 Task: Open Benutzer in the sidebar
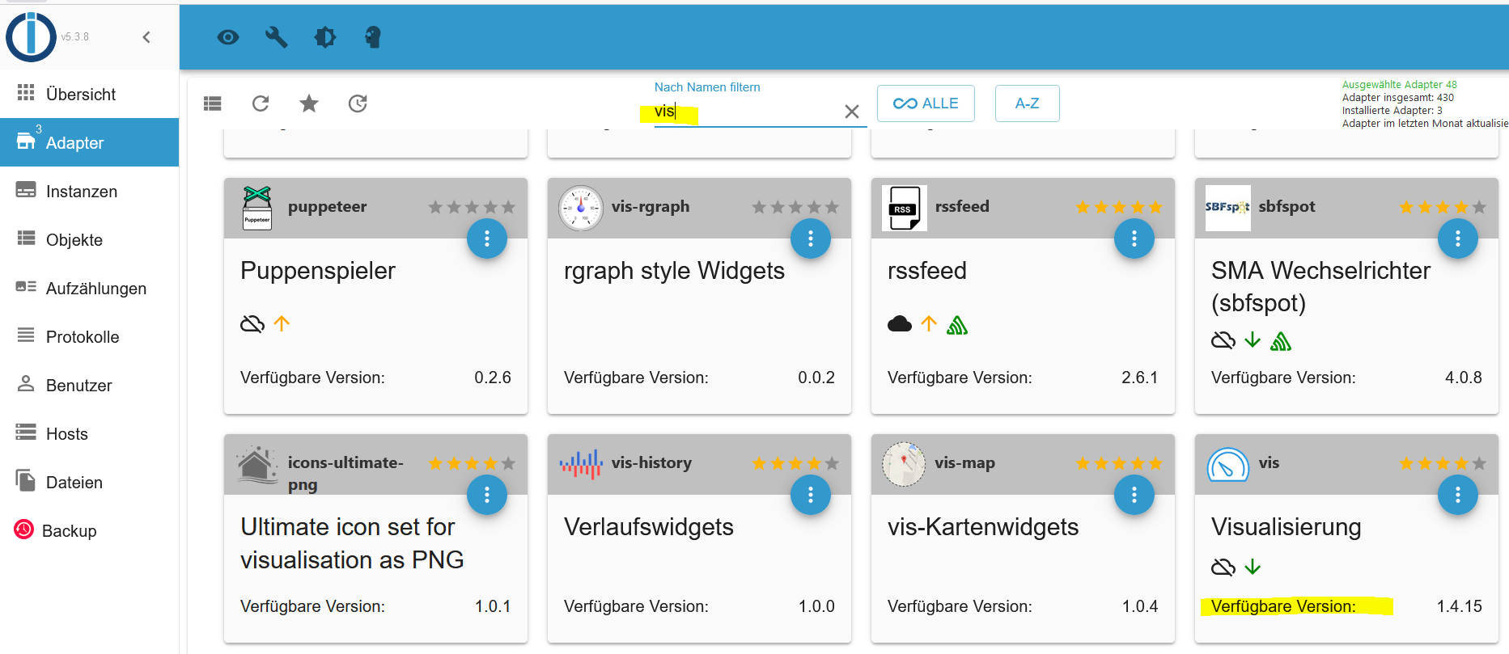pyautogui.click(x=89, y=385)
